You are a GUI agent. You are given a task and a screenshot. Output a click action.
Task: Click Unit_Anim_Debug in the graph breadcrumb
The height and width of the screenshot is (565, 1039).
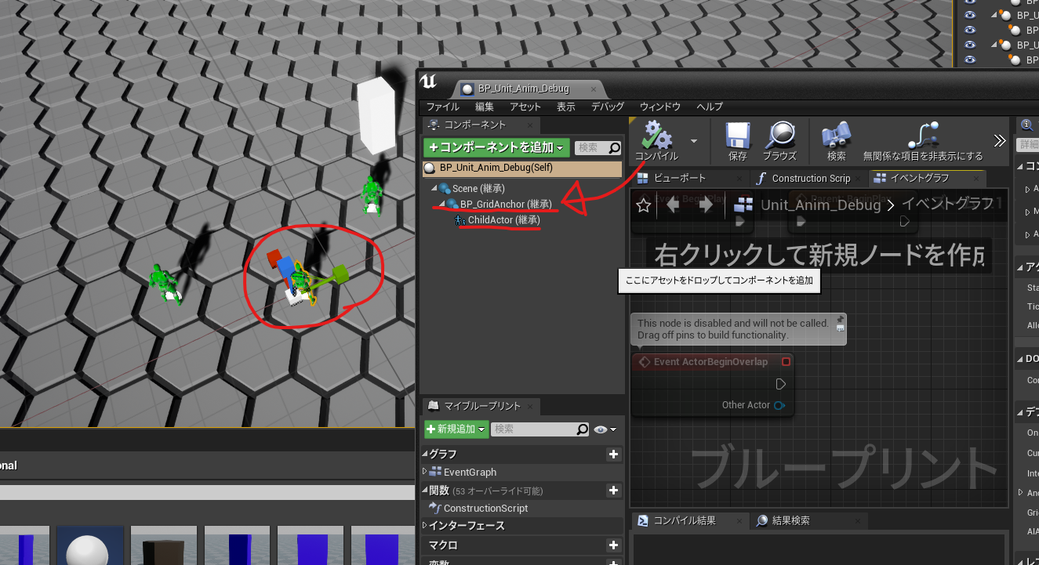point(820,205)
